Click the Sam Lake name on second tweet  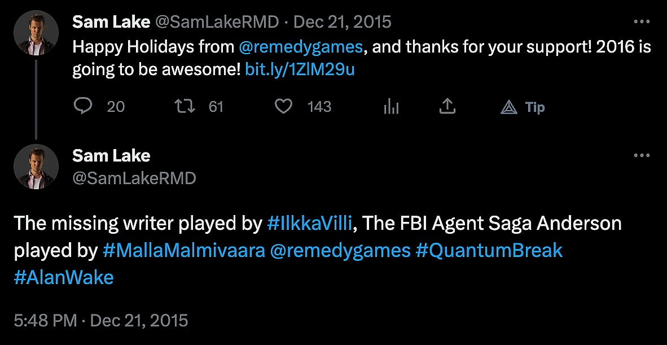pyautogui.click(x=111, y=155)
